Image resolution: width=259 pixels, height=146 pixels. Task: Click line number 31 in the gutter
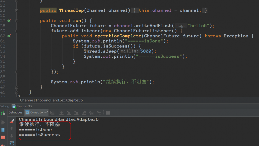coord(3,41)
